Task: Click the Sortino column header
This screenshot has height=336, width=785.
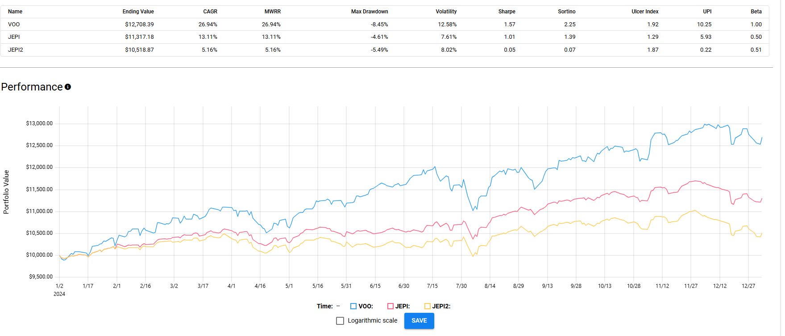Action: (x=567, y=12)
